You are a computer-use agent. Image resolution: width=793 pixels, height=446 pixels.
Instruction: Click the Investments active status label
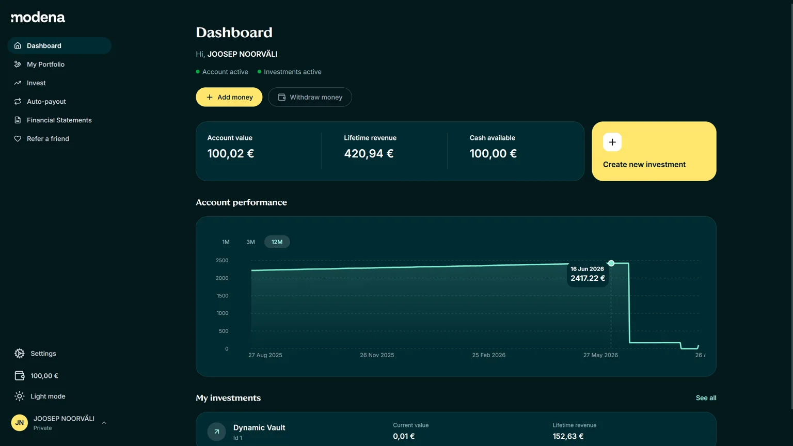coord(293,72)
